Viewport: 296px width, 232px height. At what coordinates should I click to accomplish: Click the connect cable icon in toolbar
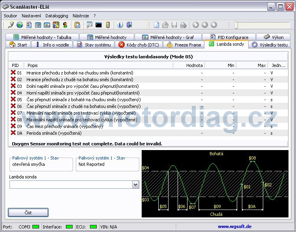[11, 25]
